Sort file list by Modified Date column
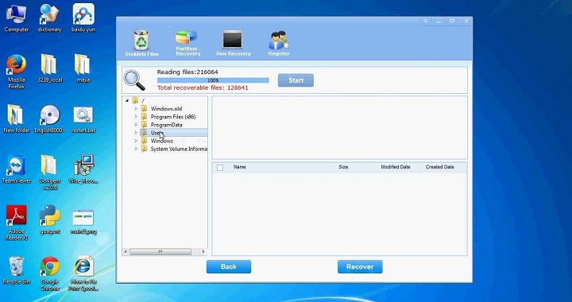The height and width of the screenshot is (302, 572). coord(396,167)
